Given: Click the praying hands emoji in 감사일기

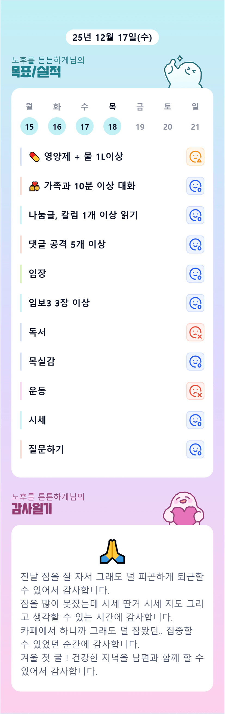Looking at the screenshot, I should coord(112,552).
